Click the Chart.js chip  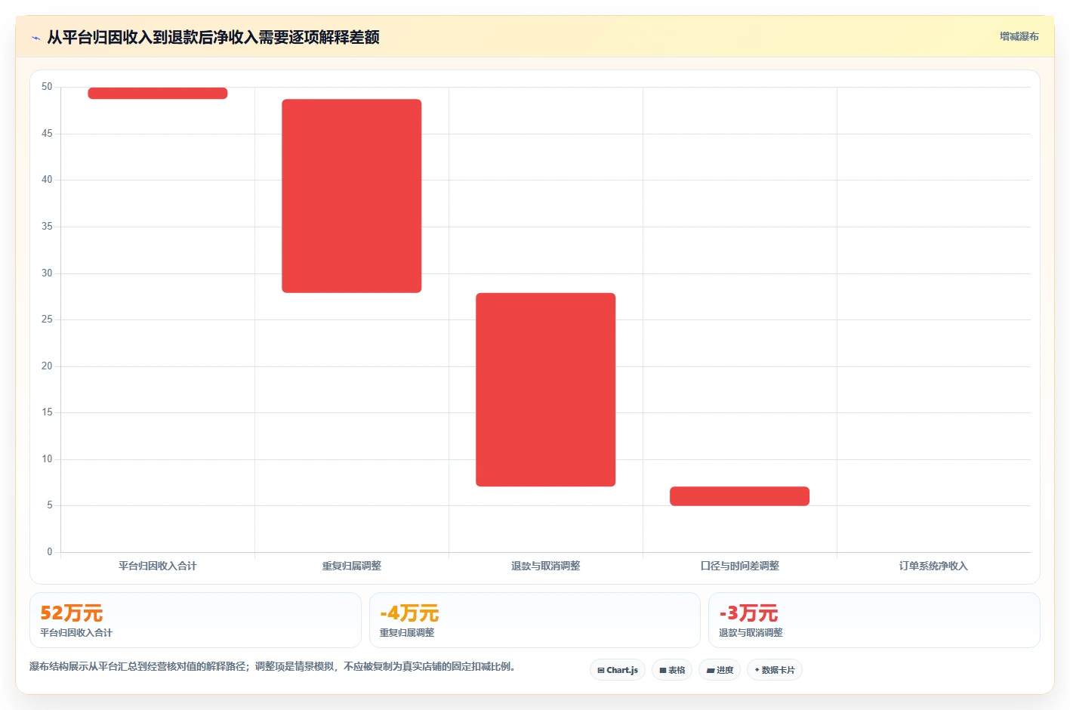tap(617, 670)
